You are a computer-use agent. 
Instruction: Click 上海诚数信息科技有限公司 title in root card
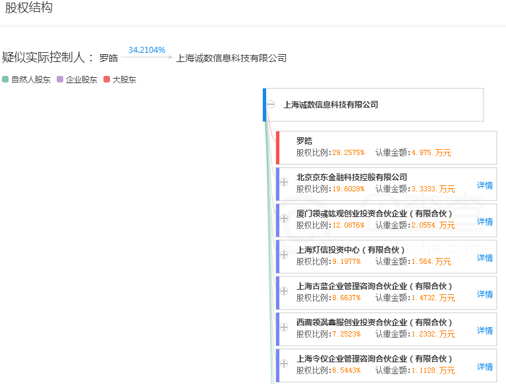pyautogui.click(x=331, y=105)
